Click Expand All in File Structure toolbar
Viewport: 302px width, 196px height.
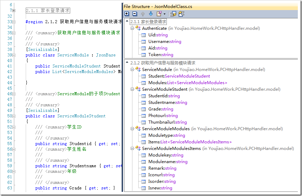[127, 14]
